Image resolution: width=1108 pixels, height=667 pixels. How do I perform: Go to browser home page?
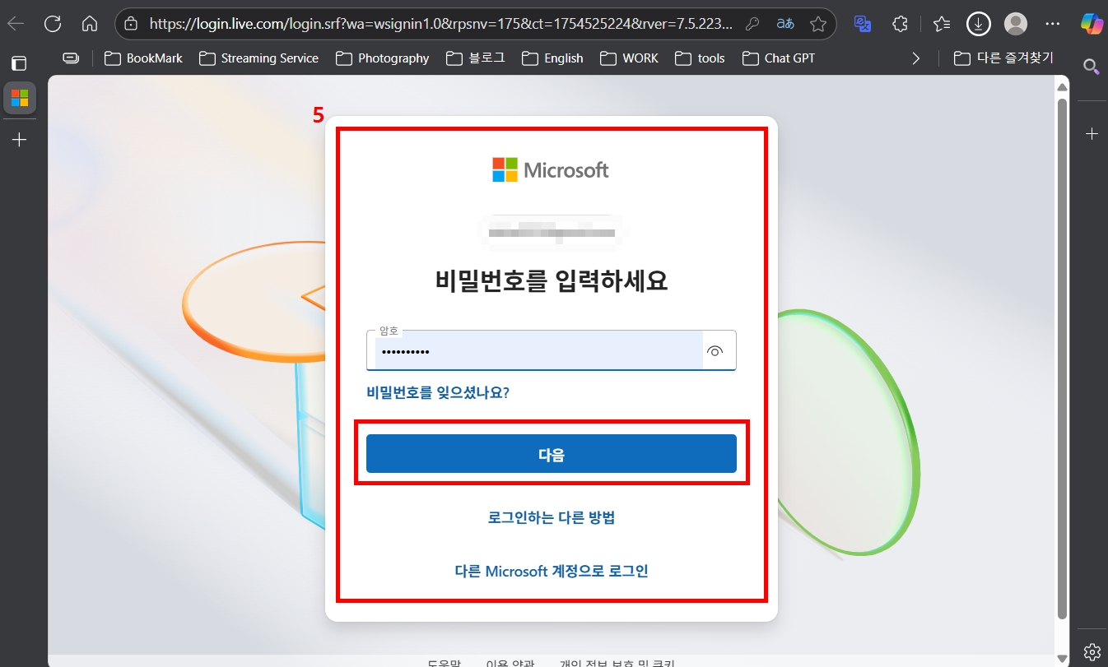point(91,24)
